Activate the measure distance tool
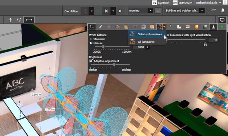Image resolution: width=228 pixels, height=136 pixels. (x=29, y=20)
